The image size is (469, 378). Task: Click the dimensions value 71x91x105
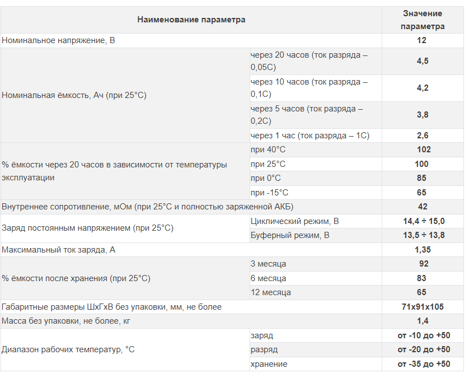tap(423, 307)
